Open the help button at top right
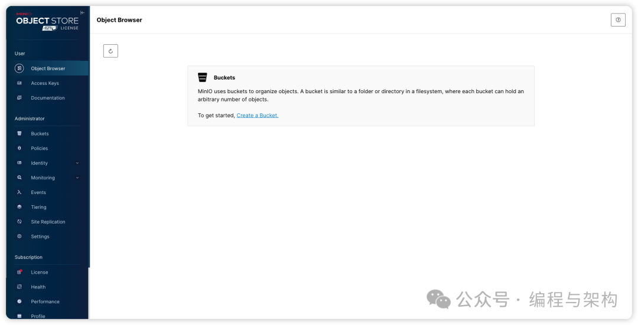 pos(618,19)
